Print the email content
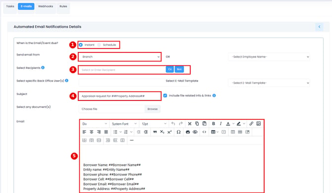This screenshot has width=332, height=193. click(188, 132)
